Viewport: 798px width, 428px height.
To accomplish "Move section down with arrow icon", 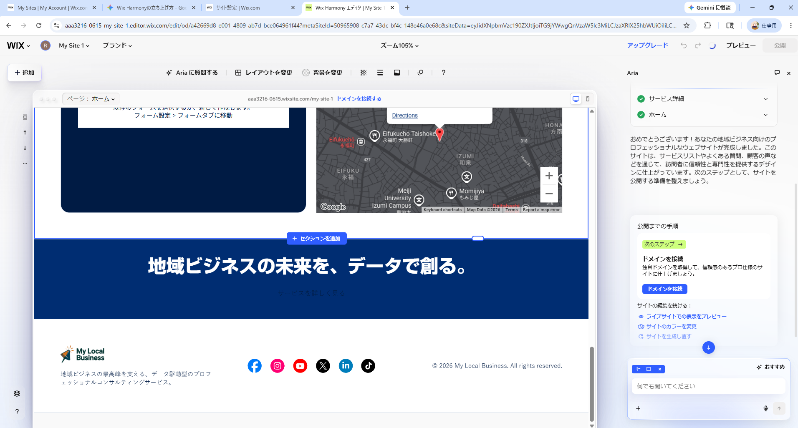I will pyautogui.click(x=25, y=148).
